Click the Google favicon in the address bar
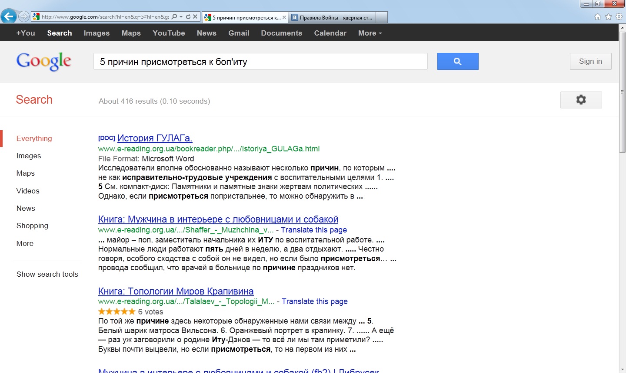The width and height of the screenshot is (626, 373). pos(36,17)
